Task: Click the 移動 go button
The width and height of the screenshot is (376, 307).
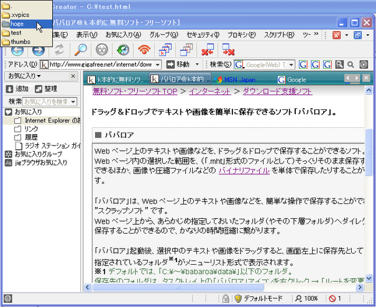Action: [178, 65]
